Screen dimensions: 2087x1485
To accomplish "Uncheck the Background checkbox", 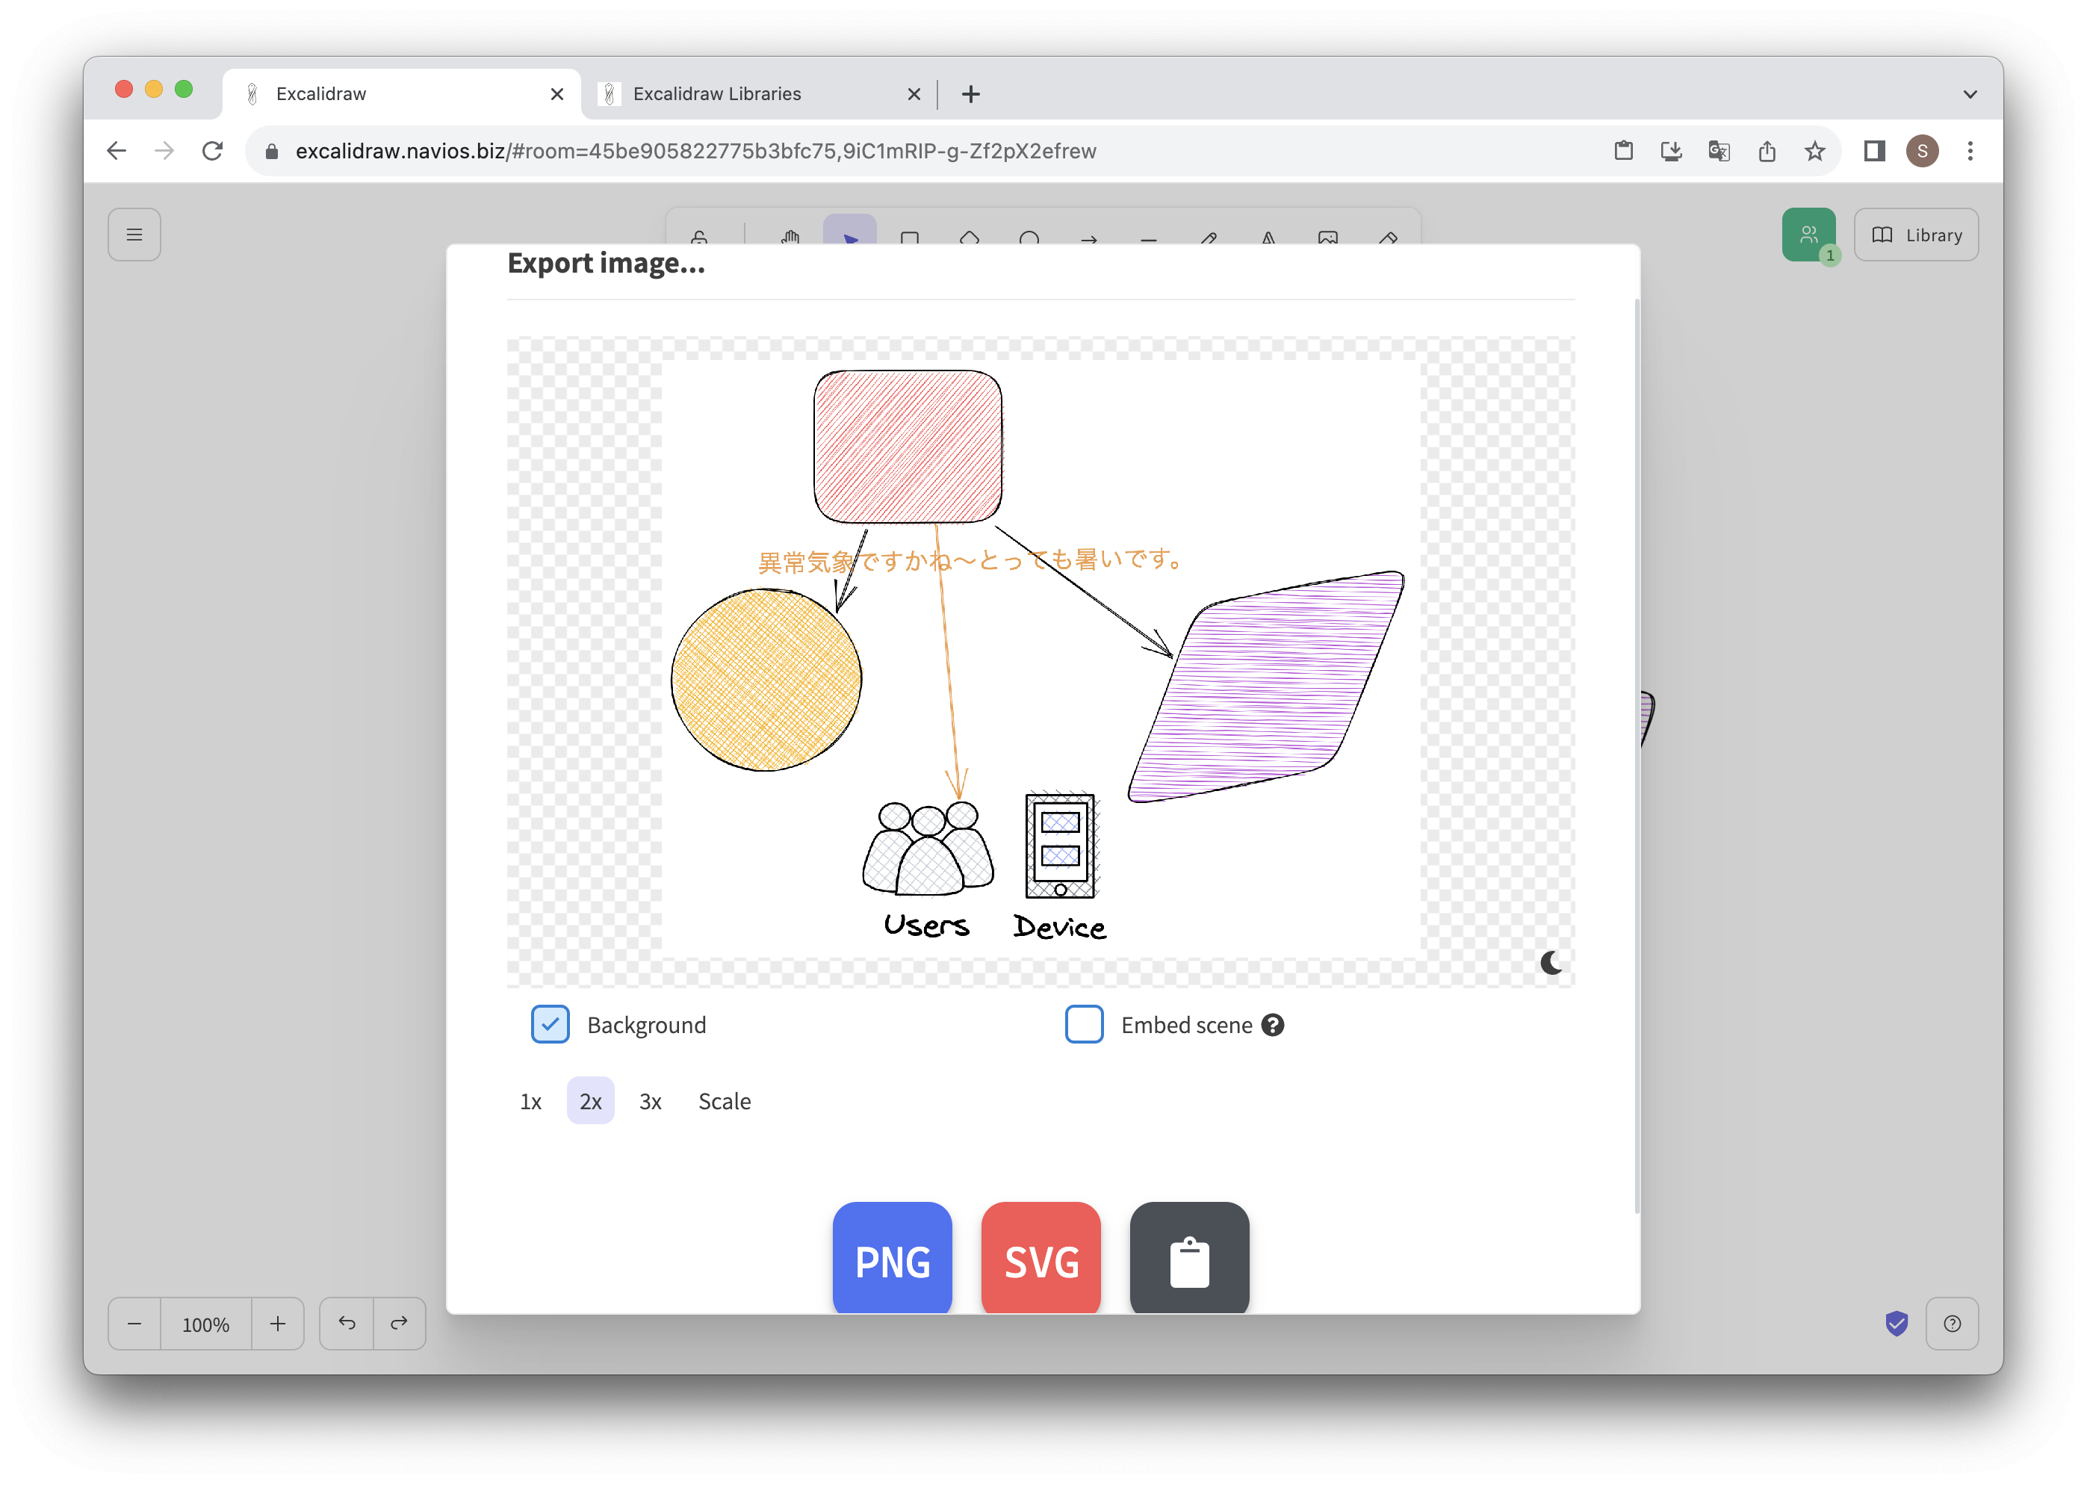I will 551,1024.
